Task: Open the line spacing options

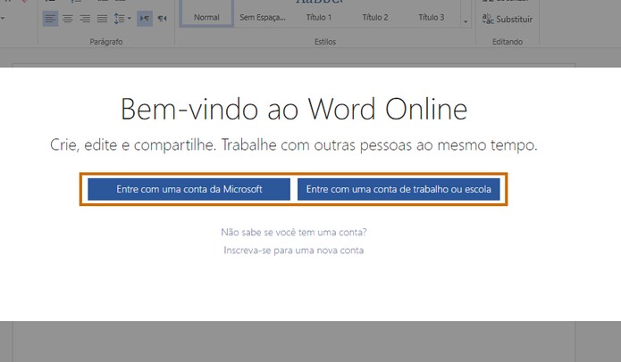Action: coord(122,19)
